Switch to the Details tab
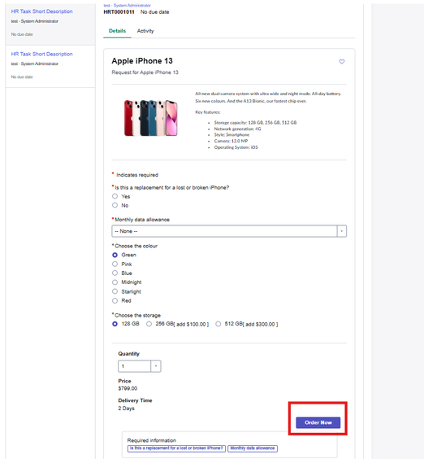The height and width of the screenshot is (459, 424). [117, 31]
